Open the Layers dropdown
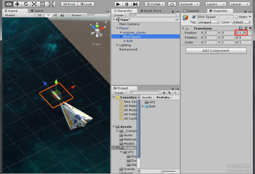Viewport: 255px width, 174px height. click(216, 4)
